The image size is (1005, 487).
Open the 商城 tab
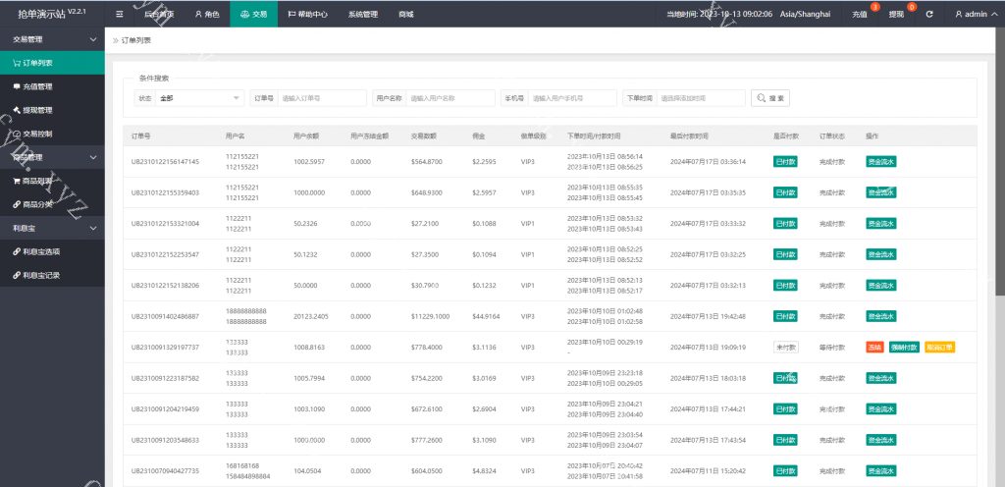pyautogui.click(x=405, y=14)
